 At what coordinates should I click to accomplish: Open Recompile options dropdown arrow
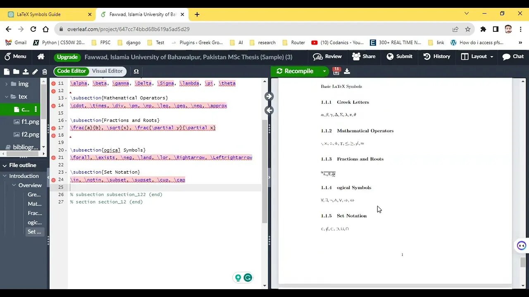[x=324, y=71]
